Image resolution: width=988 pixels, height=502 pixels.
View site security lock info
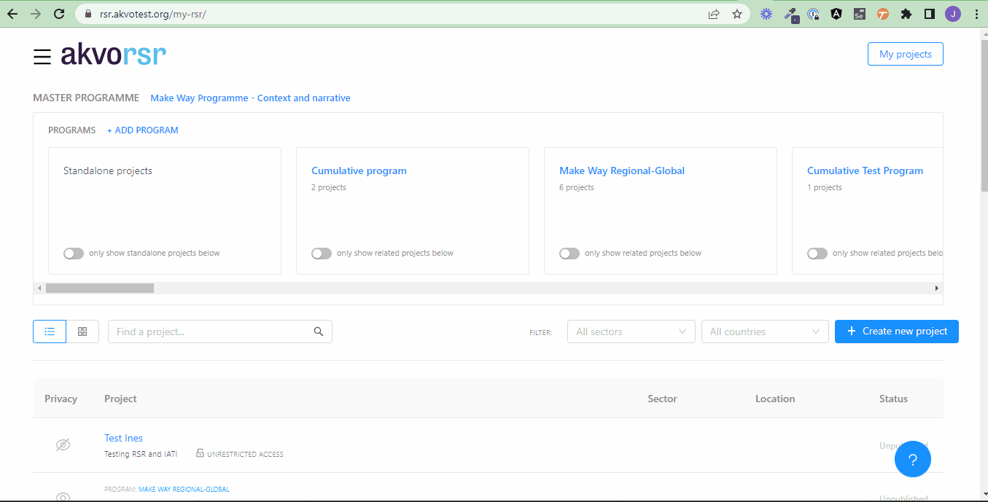tap(88, 14)
